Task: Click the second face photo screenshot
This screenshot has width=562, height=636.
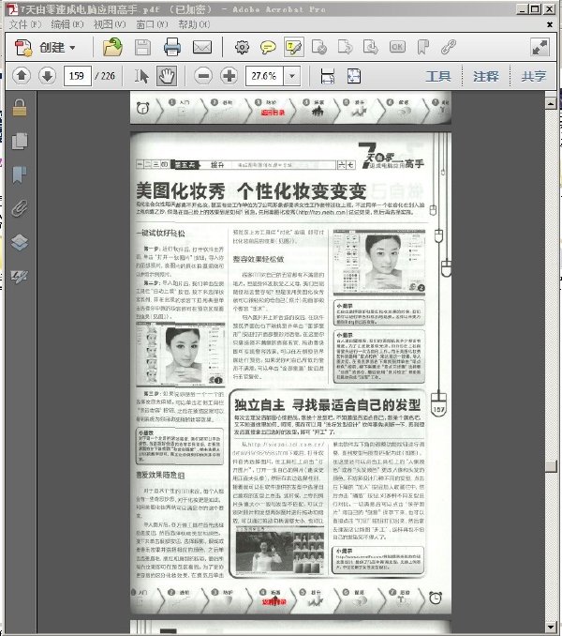Action: pyautogui.click(x=379, y=261)
